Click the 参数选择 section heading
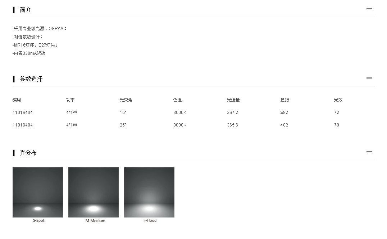This screenshot has height=239, width=387. (x=31, y=79)
